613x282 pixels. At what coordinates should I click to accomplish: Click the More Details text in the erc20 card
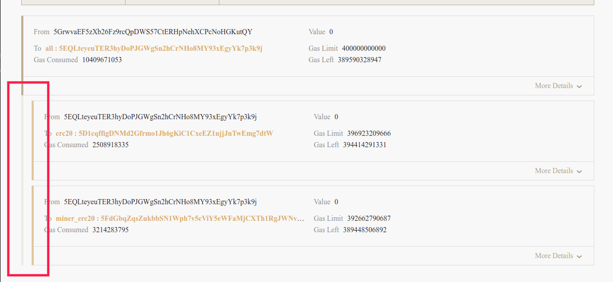pyautogui.click(x=553, y=171)
